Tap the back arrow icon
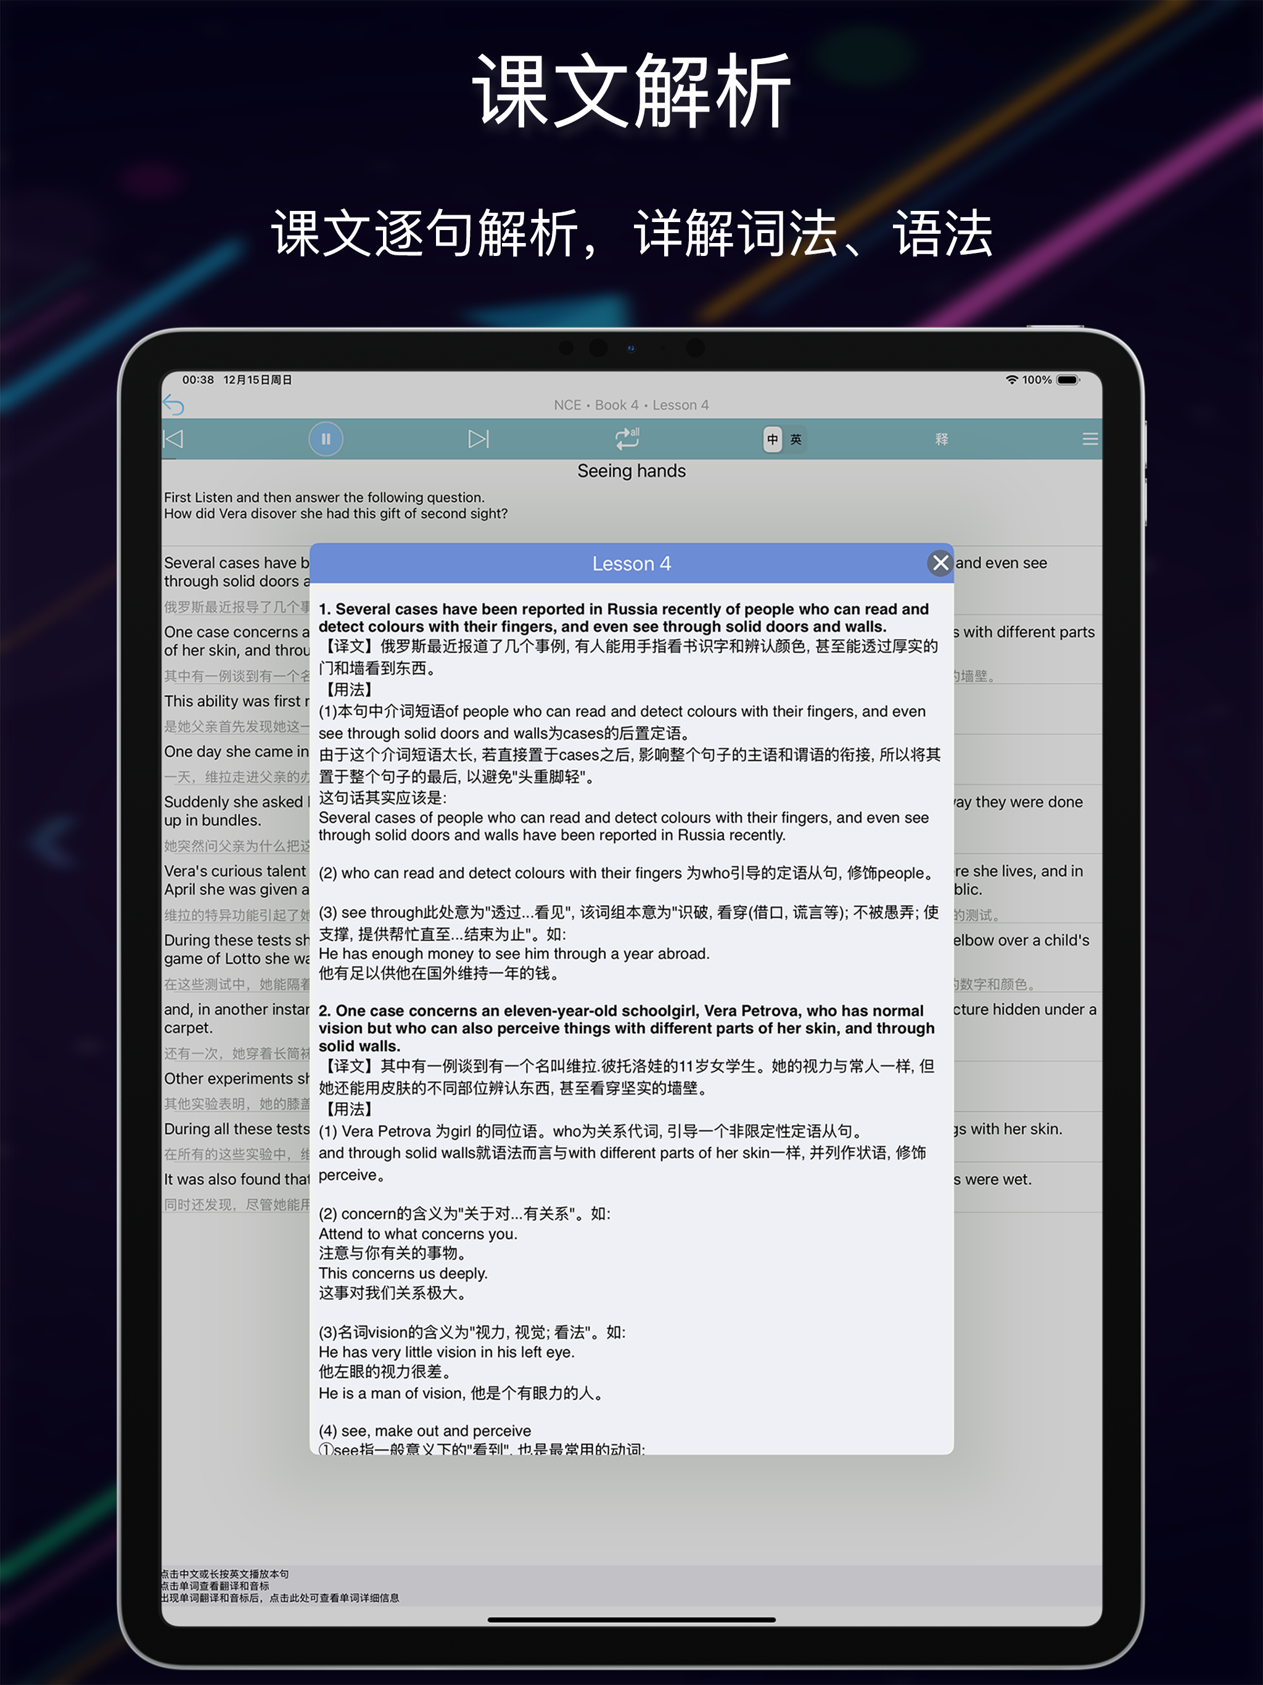Image resolution: width=1263 pixels, height=1685 pixels. tap(174, 405)
